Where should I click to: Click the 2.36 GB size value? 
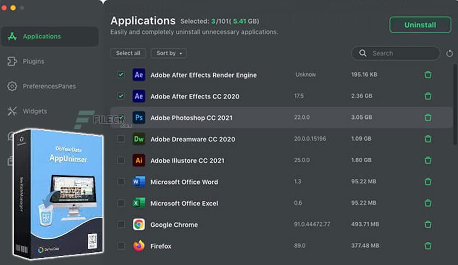tap(362, 96)
